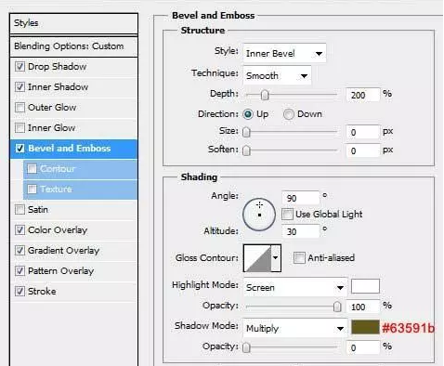The image size is (444, 366).
Task: Enable the Satin checkbox
Action: pyautogui.click(x=20, y=210)
